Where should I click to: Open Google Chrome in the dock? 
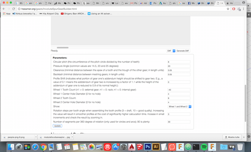point(43,147)
